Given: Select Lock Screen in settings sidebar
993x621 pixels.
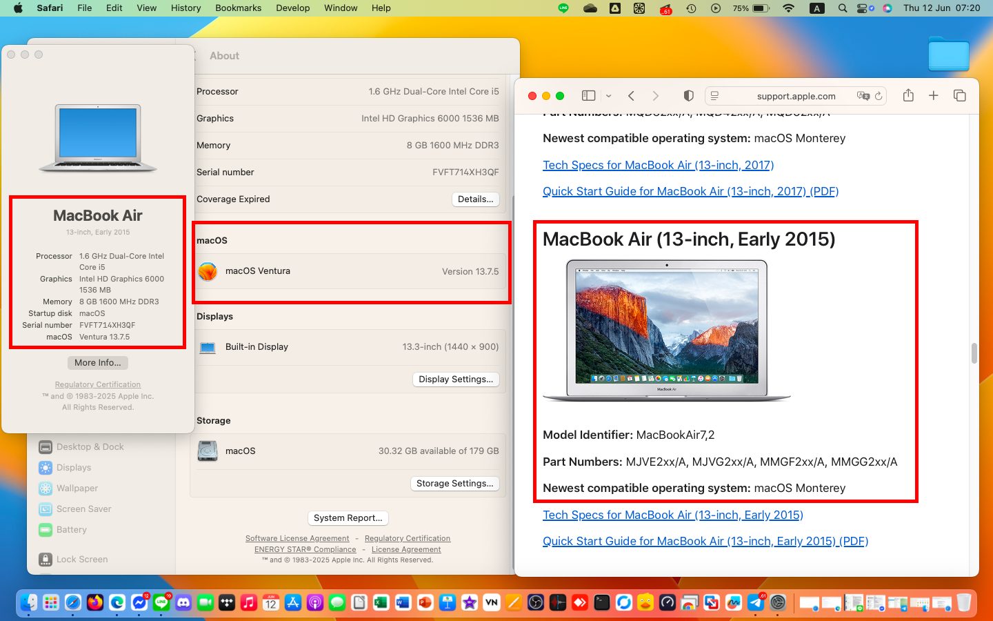Looking at the screenshot, I should 73,559.
